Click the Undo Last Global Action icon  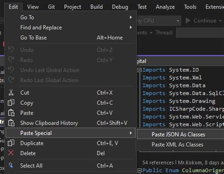pos(11,70)
